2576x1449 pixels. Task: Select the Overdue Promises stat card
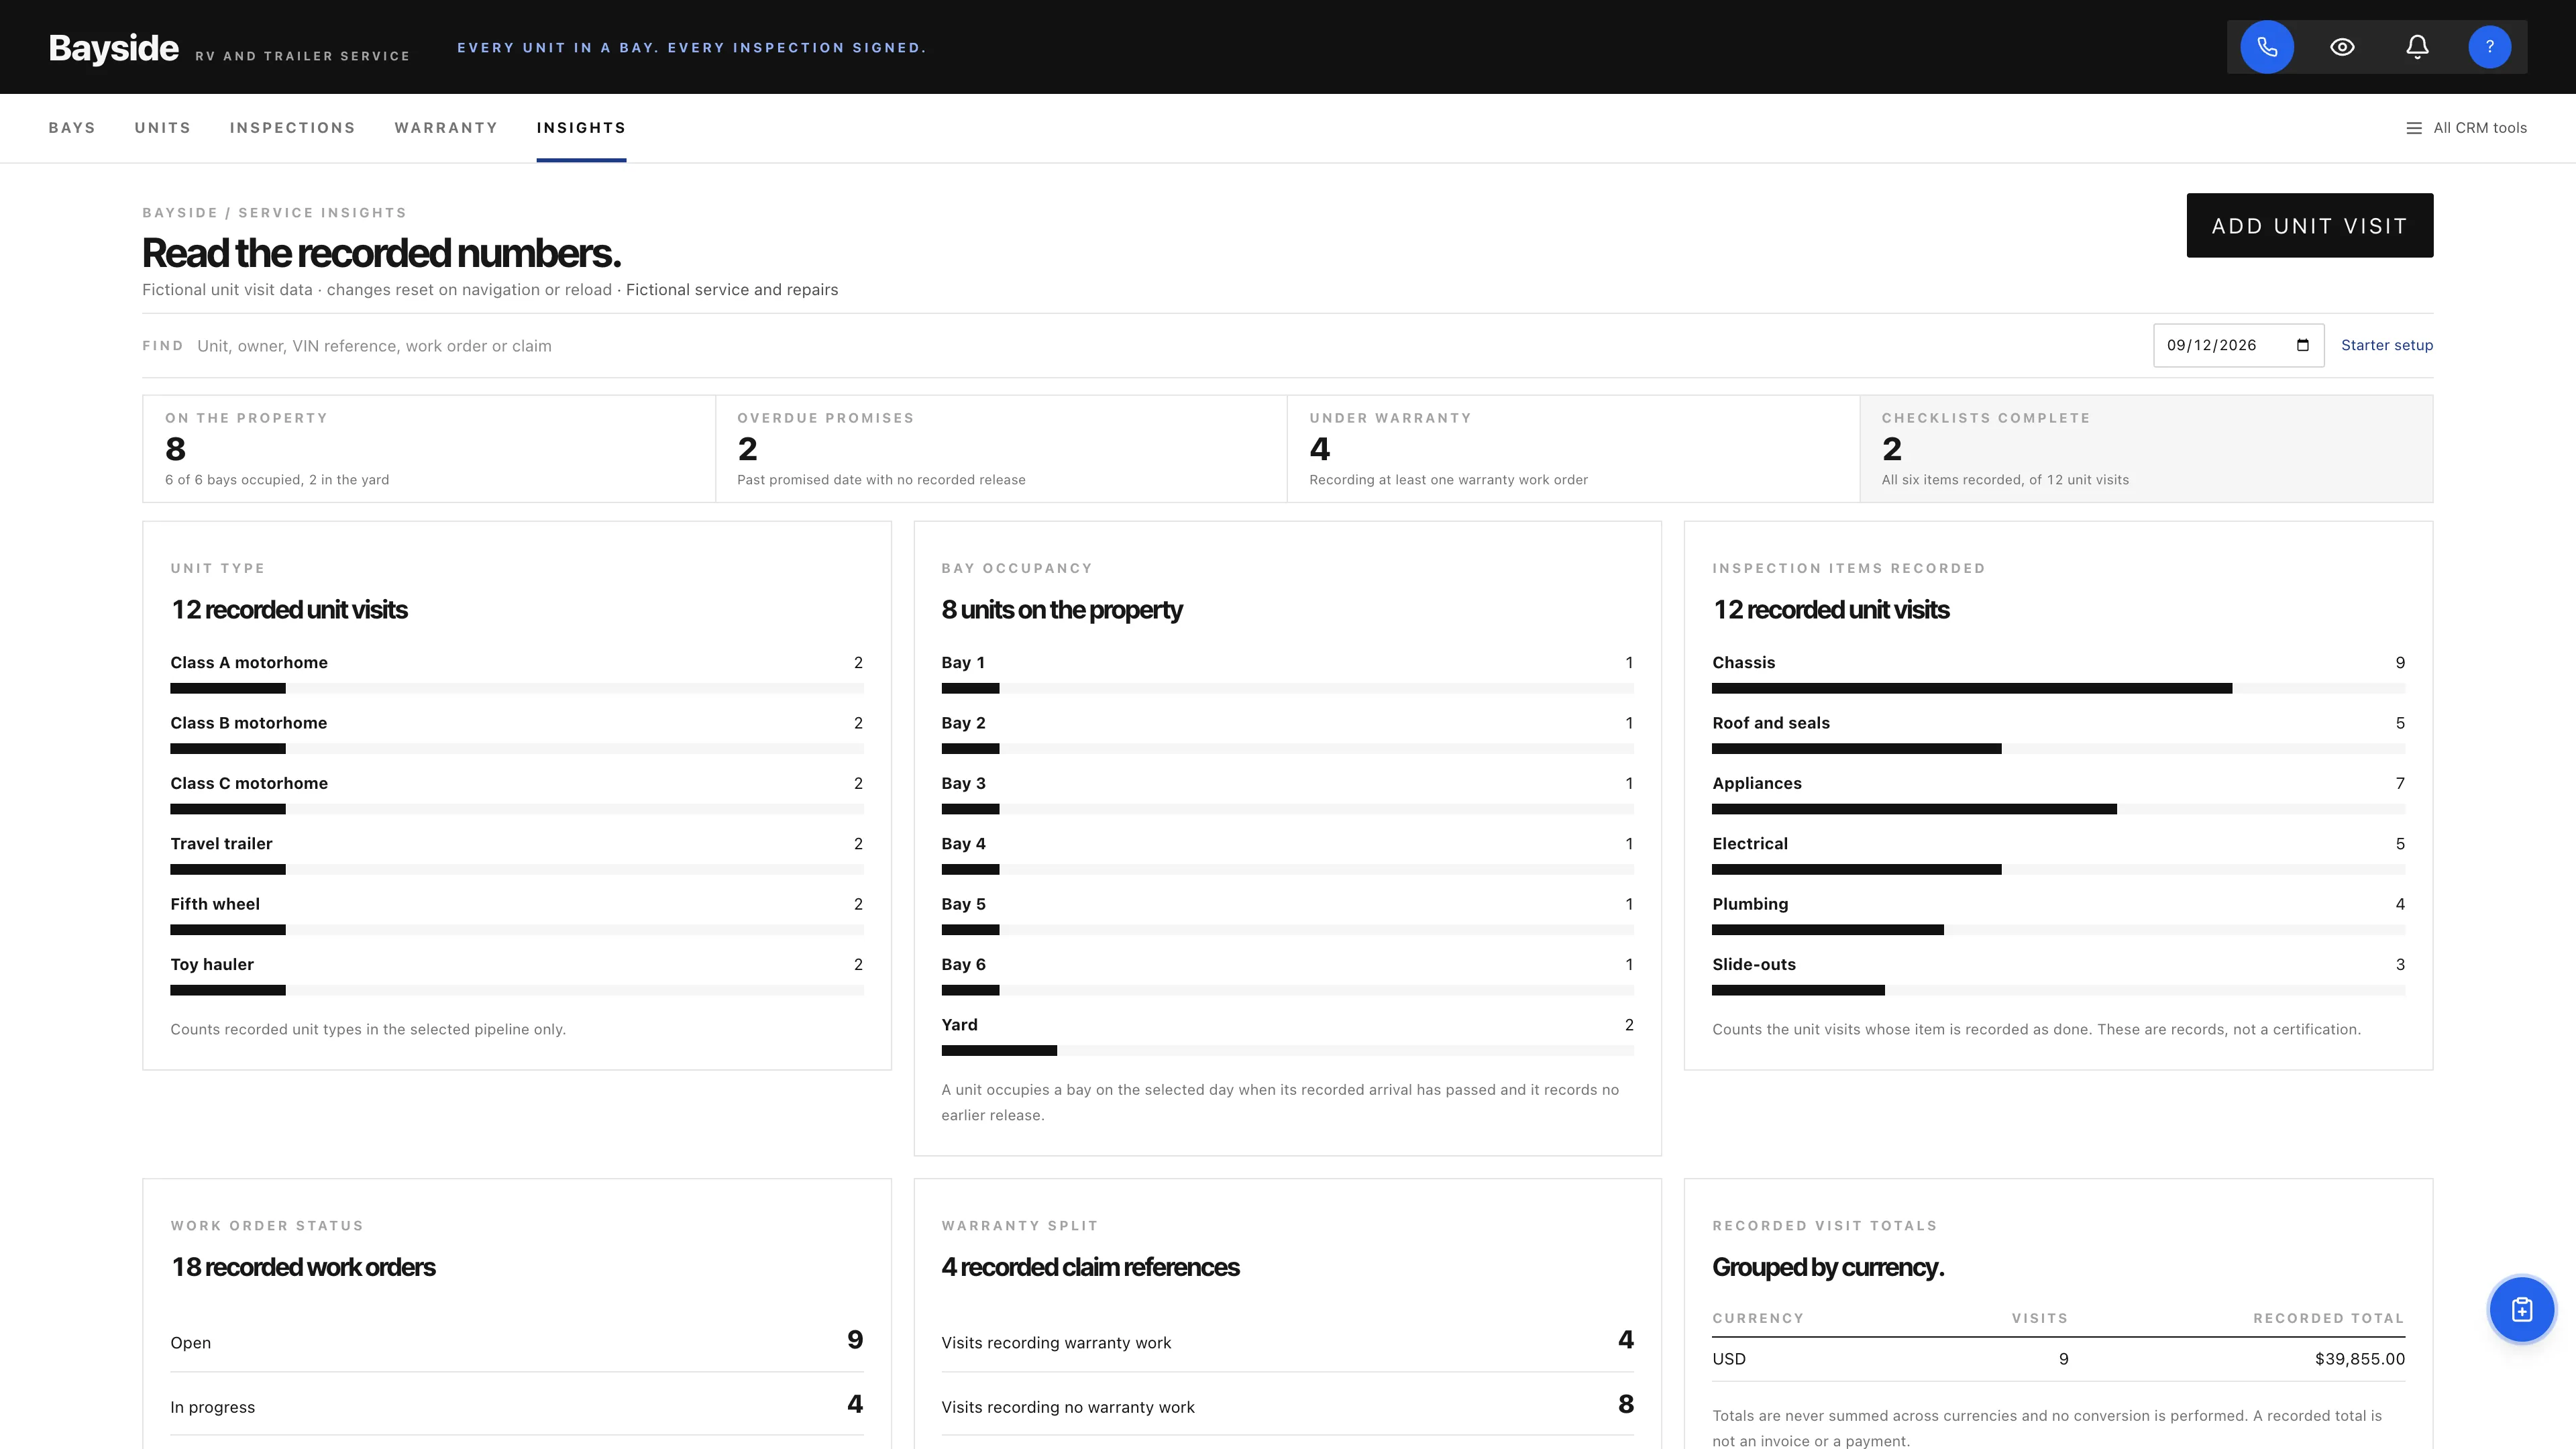coord(1001,449)
